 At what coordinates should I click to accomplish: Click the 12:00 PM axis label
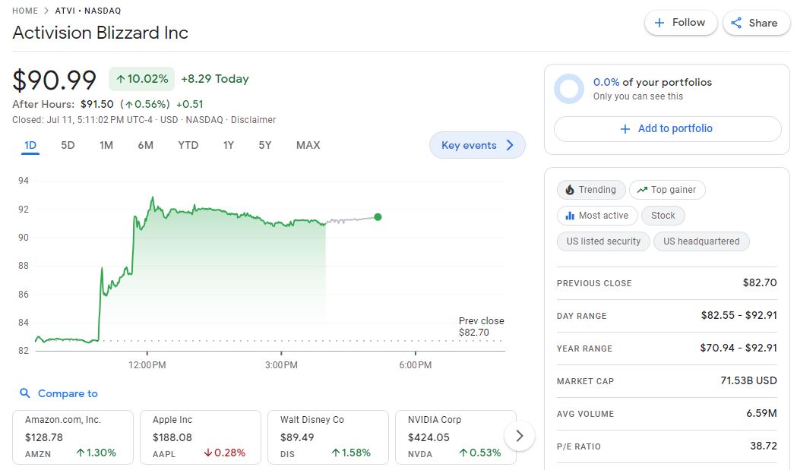[147, 364]
